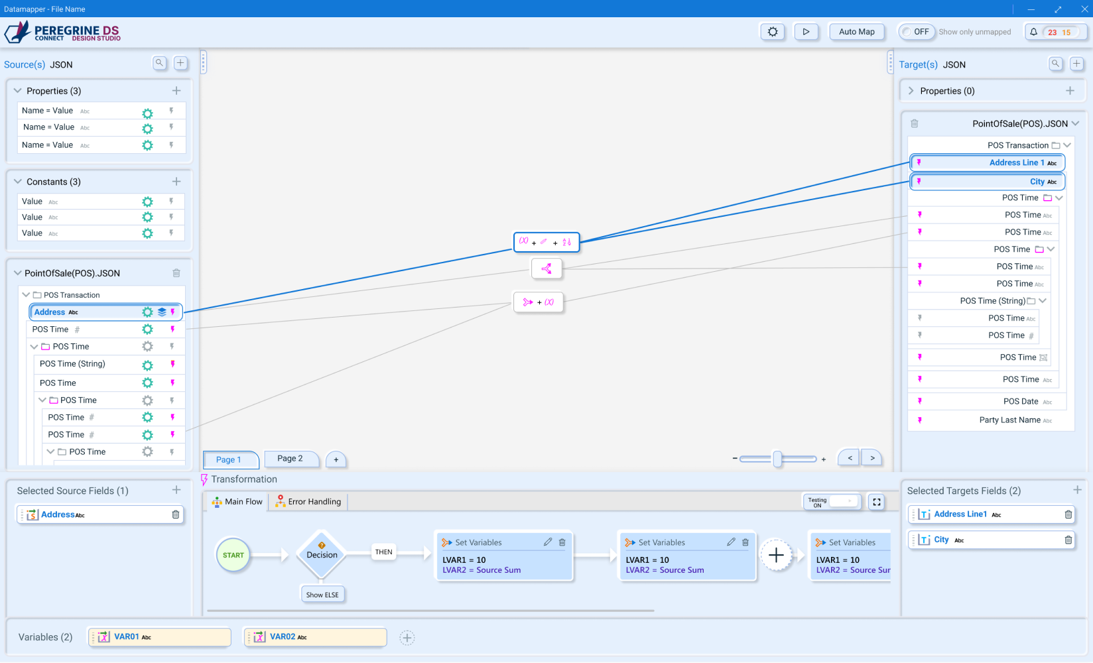Expand target Properties (0) section
The width and height of the screenshot is (1093, 663).
(x=911, y=91)
